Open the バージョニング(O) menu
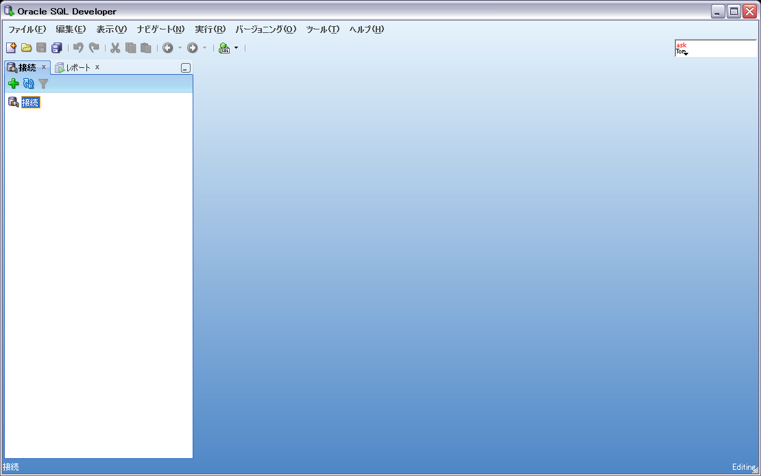Image resolution: width=761 pixels, height=476 pixels. point(265,29)
